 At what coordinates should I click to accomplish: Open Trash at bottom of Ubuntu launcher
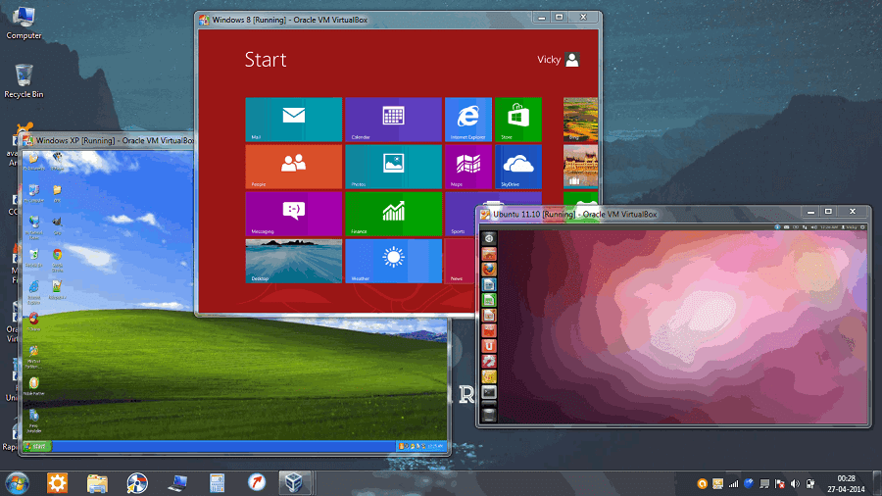coord(489,415)
